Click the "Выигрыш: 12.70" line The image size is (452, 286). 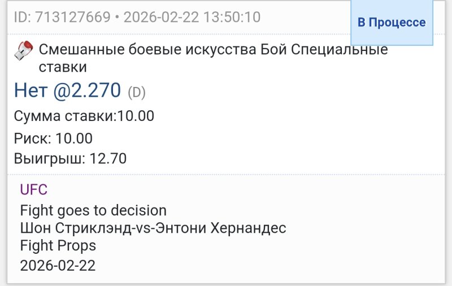(x=70, y=159)
